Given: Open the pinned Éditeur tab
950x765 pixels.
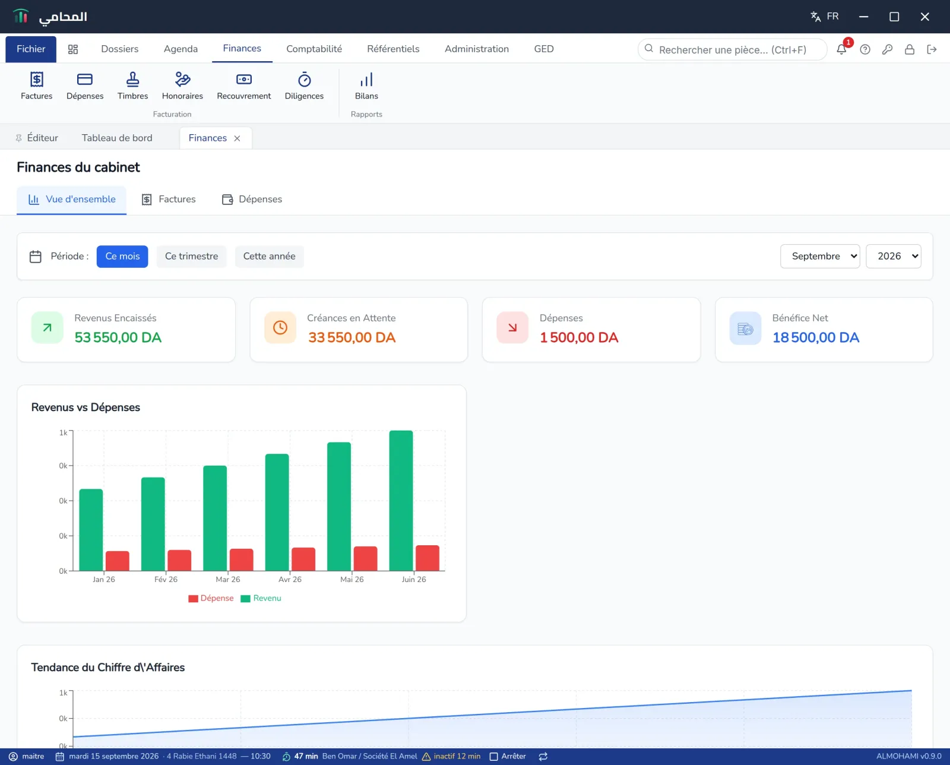Looking at the screenshot, I should click(36, 138).
